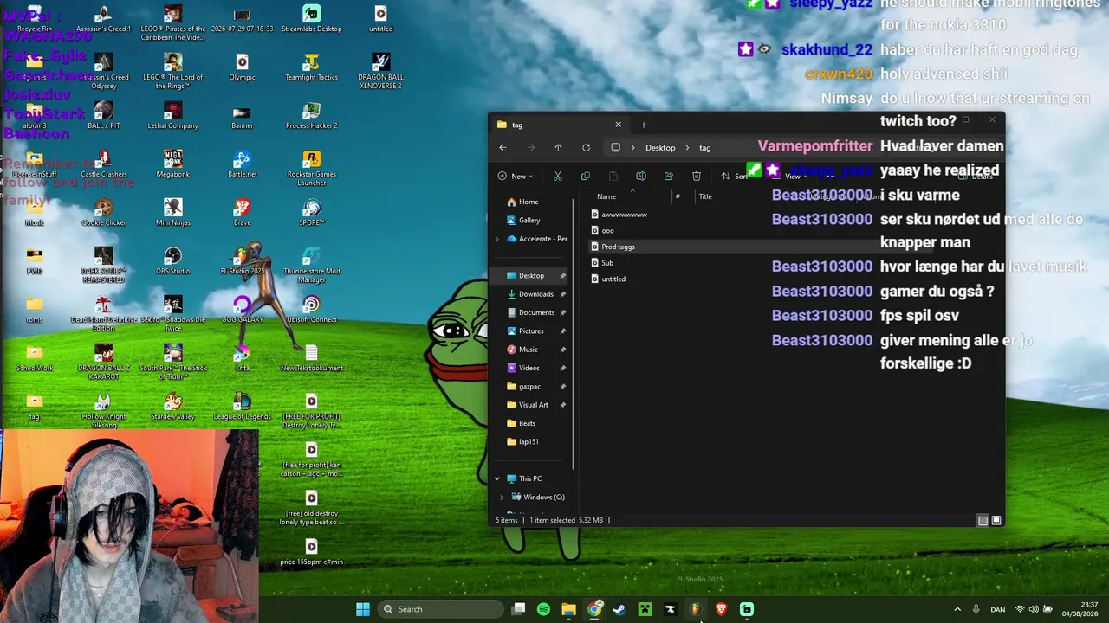Select the Stardew Valley desktop icon
Screen dimensions: 1109x623
[x=172, y=406]
